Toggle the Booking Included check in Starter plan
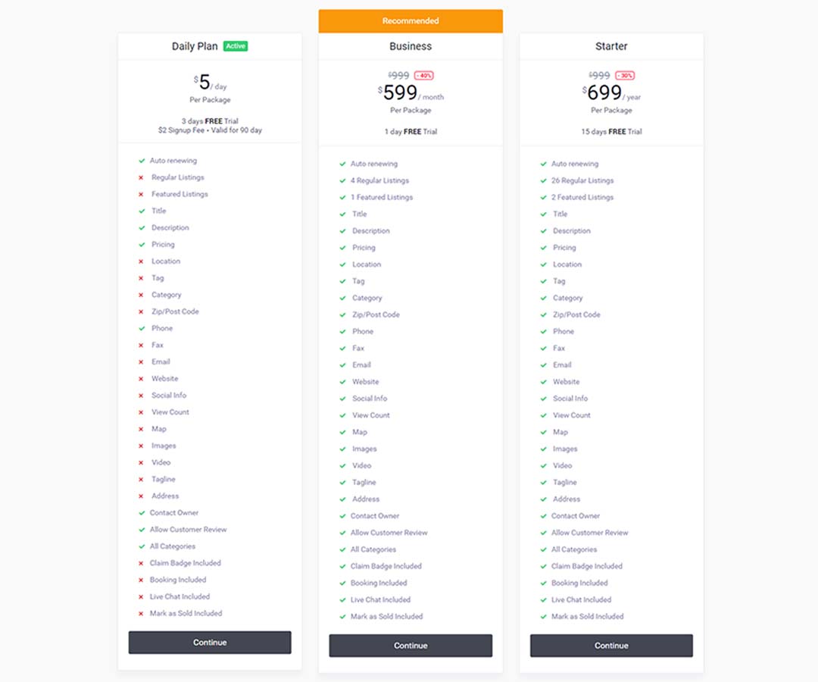Image resolution: width=818 pixels, height=682 pixels. click(x=545, y=583)
